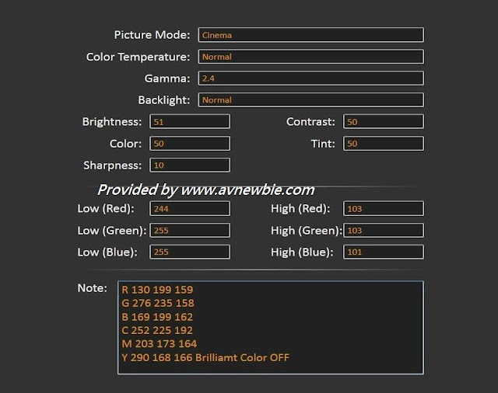Click the 'High (Green):' label

[x=307, y=231]
